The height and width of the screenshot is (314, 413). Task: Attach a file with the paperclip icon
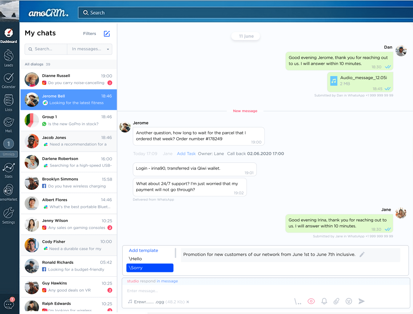click(336, 301)
